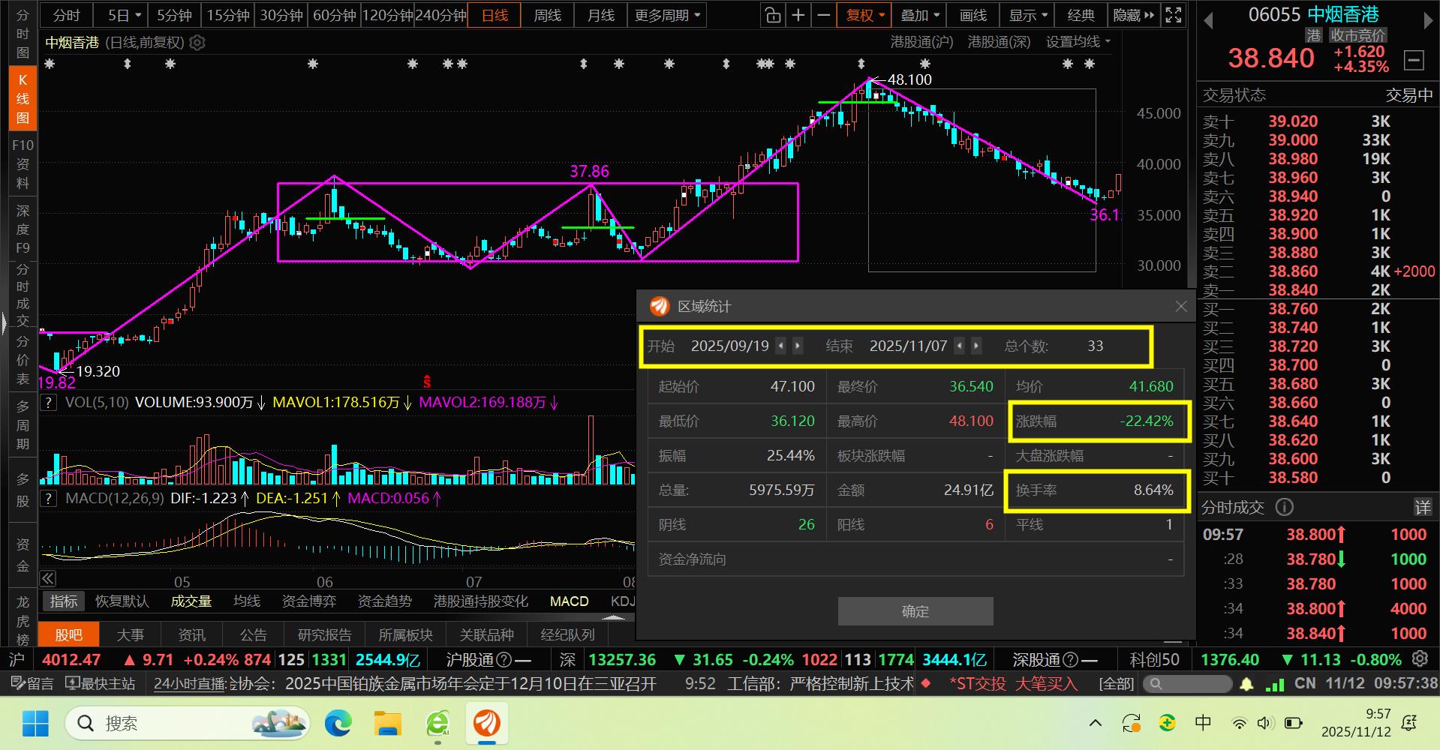This screenshot has width=1440, height=750.
Task: Click the status bar search field
Action: click(1187, 684)
